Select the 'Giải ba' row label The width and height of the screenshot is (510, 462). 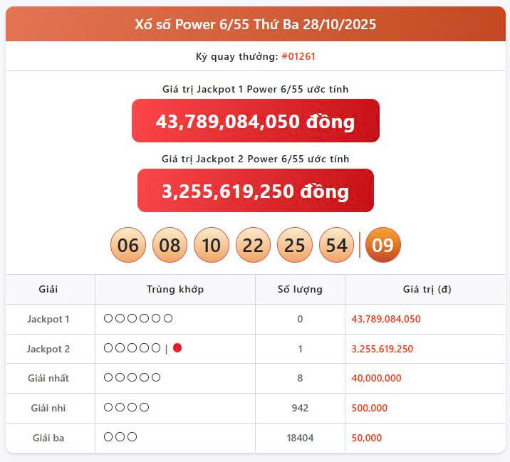click(48, 438)
